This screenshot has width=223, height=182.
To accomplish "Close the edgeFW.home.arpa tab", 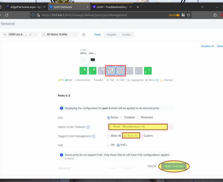I will tap(44, 7).
